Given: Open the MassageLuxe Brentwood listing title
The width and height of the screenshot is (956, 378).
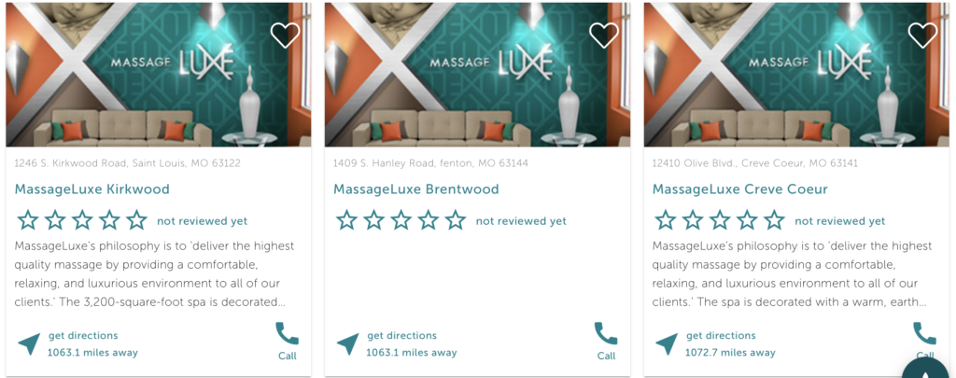Looking at the screenshot, I should 416,189.
